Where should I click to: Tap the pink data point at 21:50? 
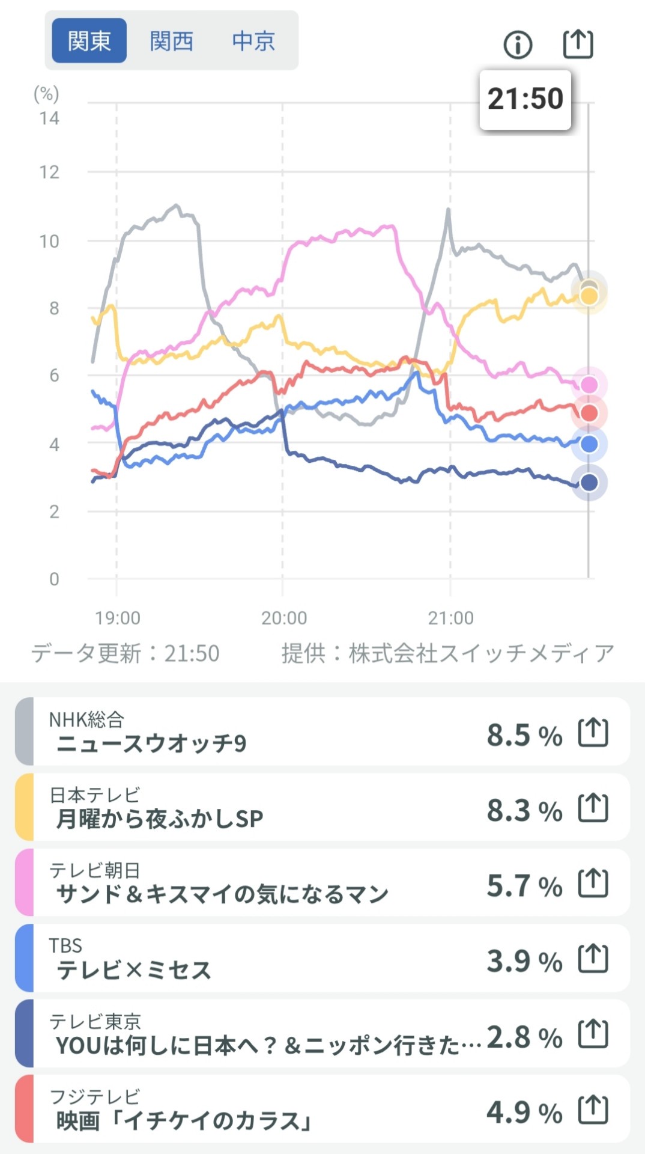tap(589, 385)
